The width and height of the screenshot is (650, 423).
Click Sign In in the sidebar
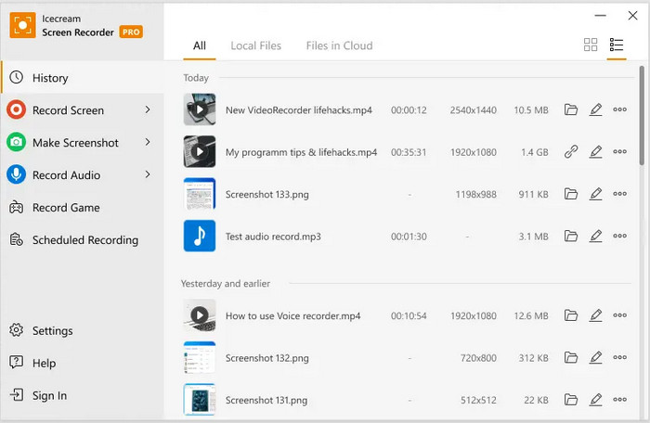49,396
